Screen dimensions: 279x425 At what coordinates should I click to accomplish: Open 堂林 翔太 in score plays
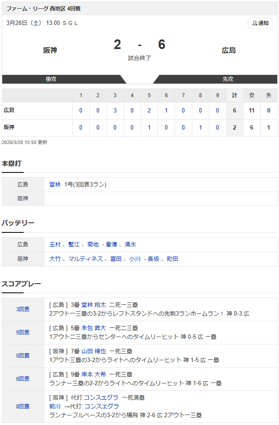tap(94, 305)
